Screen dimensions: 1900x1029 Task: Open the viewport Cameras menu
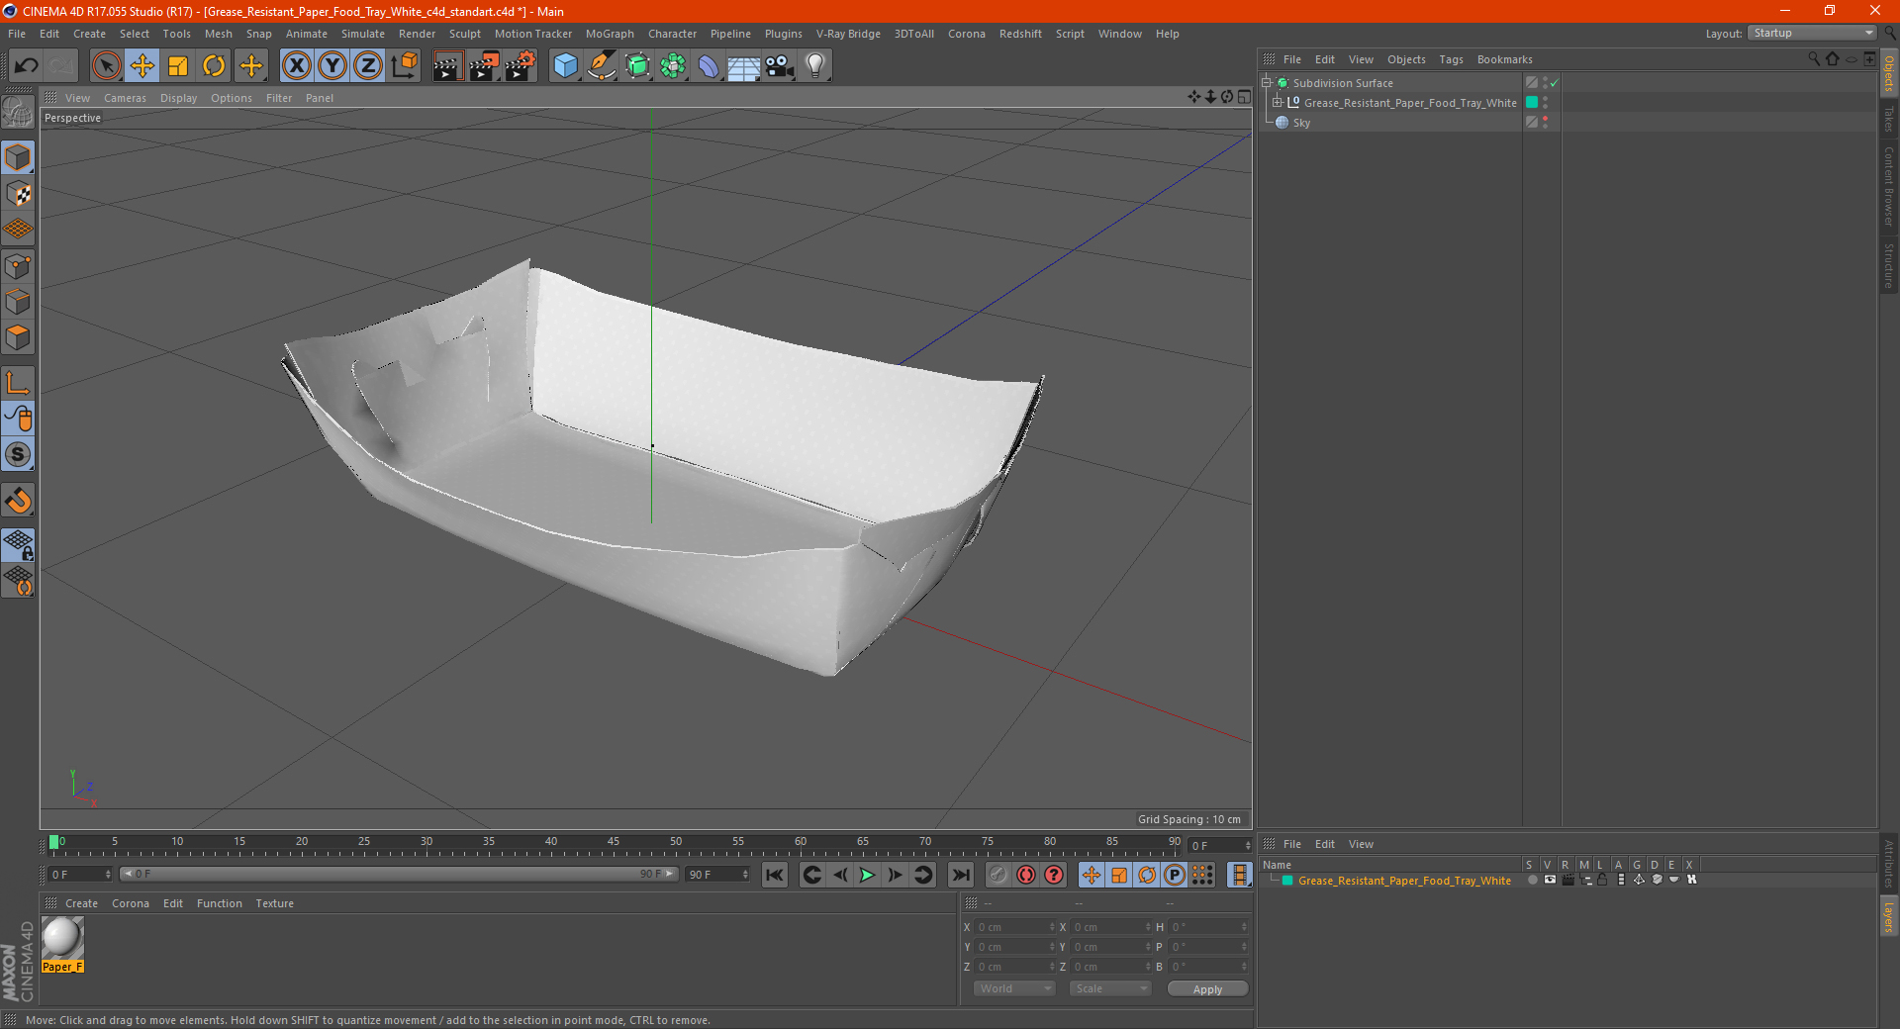pos(125,98)
